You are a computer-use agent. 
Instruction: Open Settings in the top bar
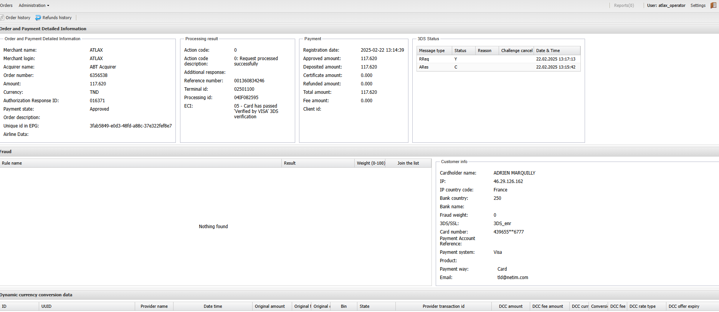click(698, 5)
